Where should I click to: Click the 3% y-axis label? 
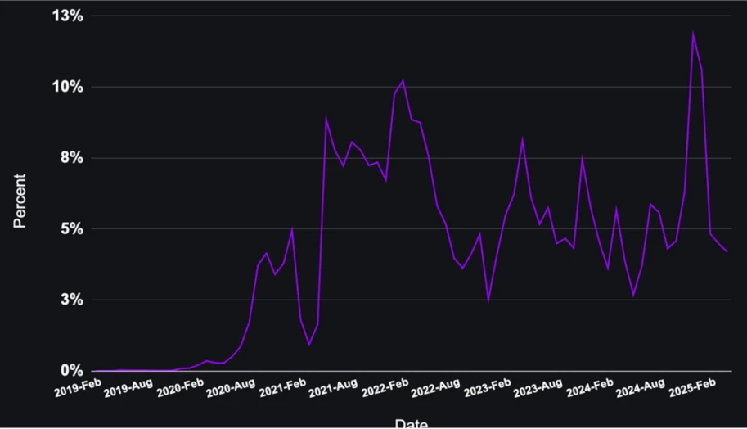(x=72, y=300)
